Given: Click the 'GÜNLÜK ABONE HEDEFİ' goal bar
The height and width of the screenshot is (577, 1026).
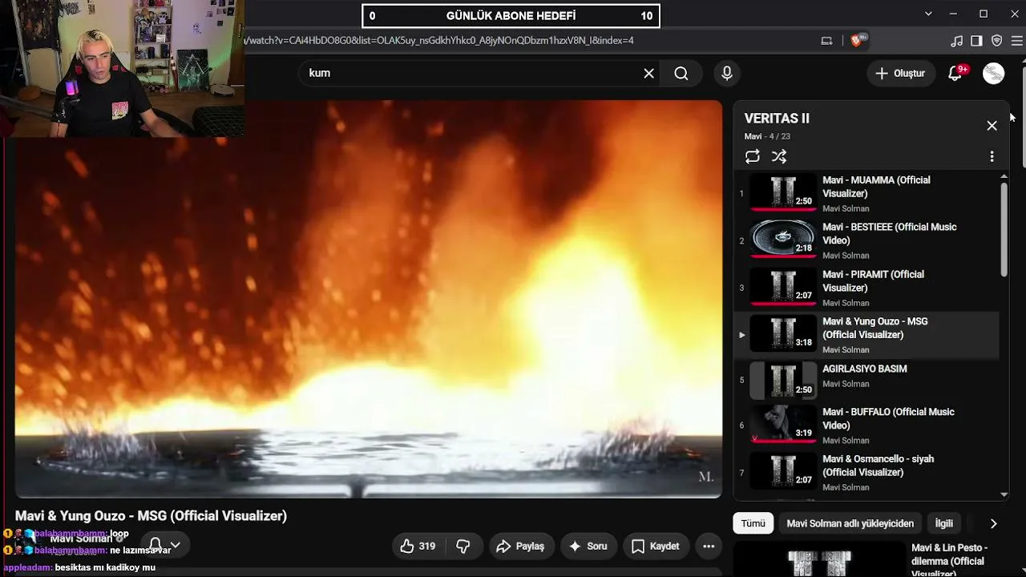Looking at the screenshot, I should pos(511,15).
